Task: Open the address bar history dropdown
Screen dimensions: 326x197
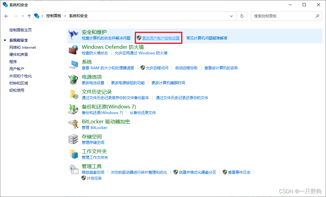Action: 231,16
